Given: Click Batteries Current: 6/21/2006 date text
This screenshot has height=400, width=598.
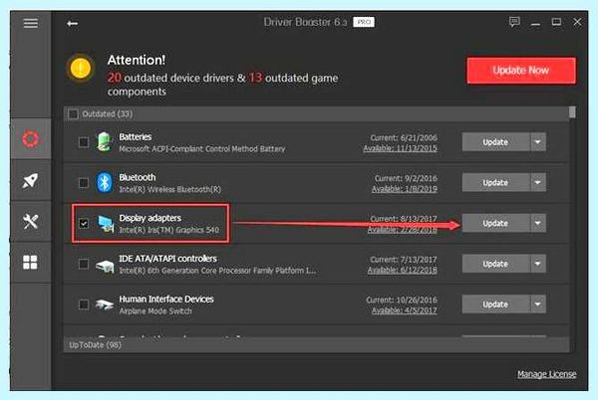Looking at the screenshot, I should (404, 137).
